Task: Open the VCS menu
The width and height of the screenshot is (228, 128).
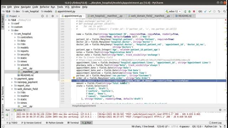Action: tap(67, 7)
